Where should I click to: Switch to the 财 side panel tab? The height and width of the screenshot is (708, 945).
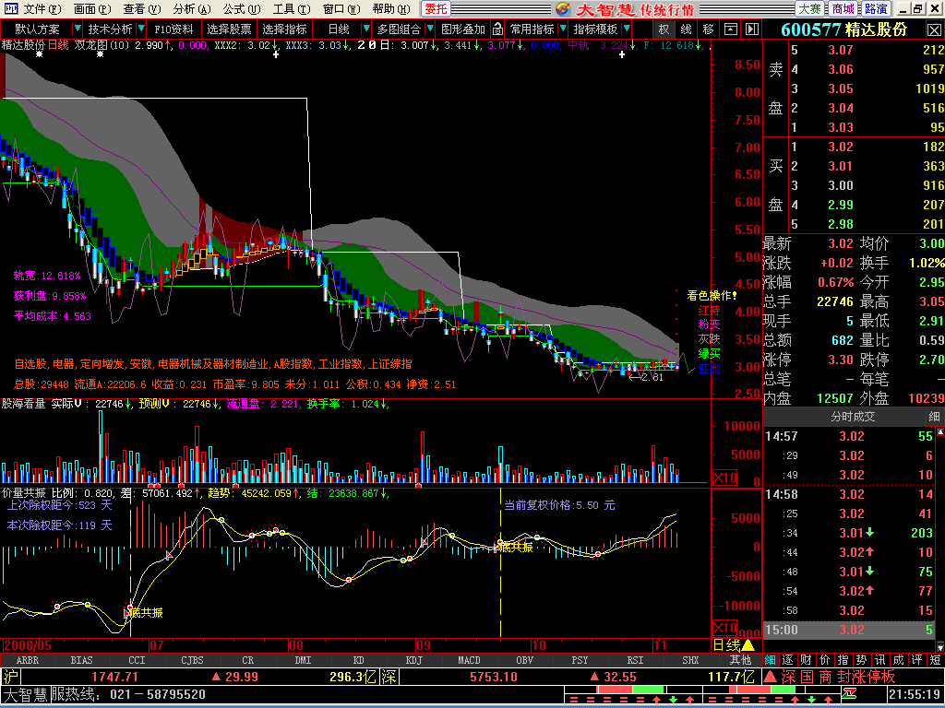pyautogui.click(x=806, y=660)
